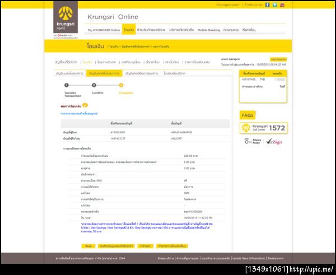Click the Krungsri logo in the header
Viewport: 336px width, 275px height.
[66, 17]
